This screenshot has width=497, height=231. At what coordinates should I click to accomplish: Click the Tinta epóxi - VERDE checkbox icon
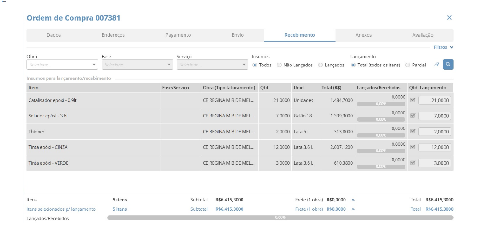coord(413,163)
